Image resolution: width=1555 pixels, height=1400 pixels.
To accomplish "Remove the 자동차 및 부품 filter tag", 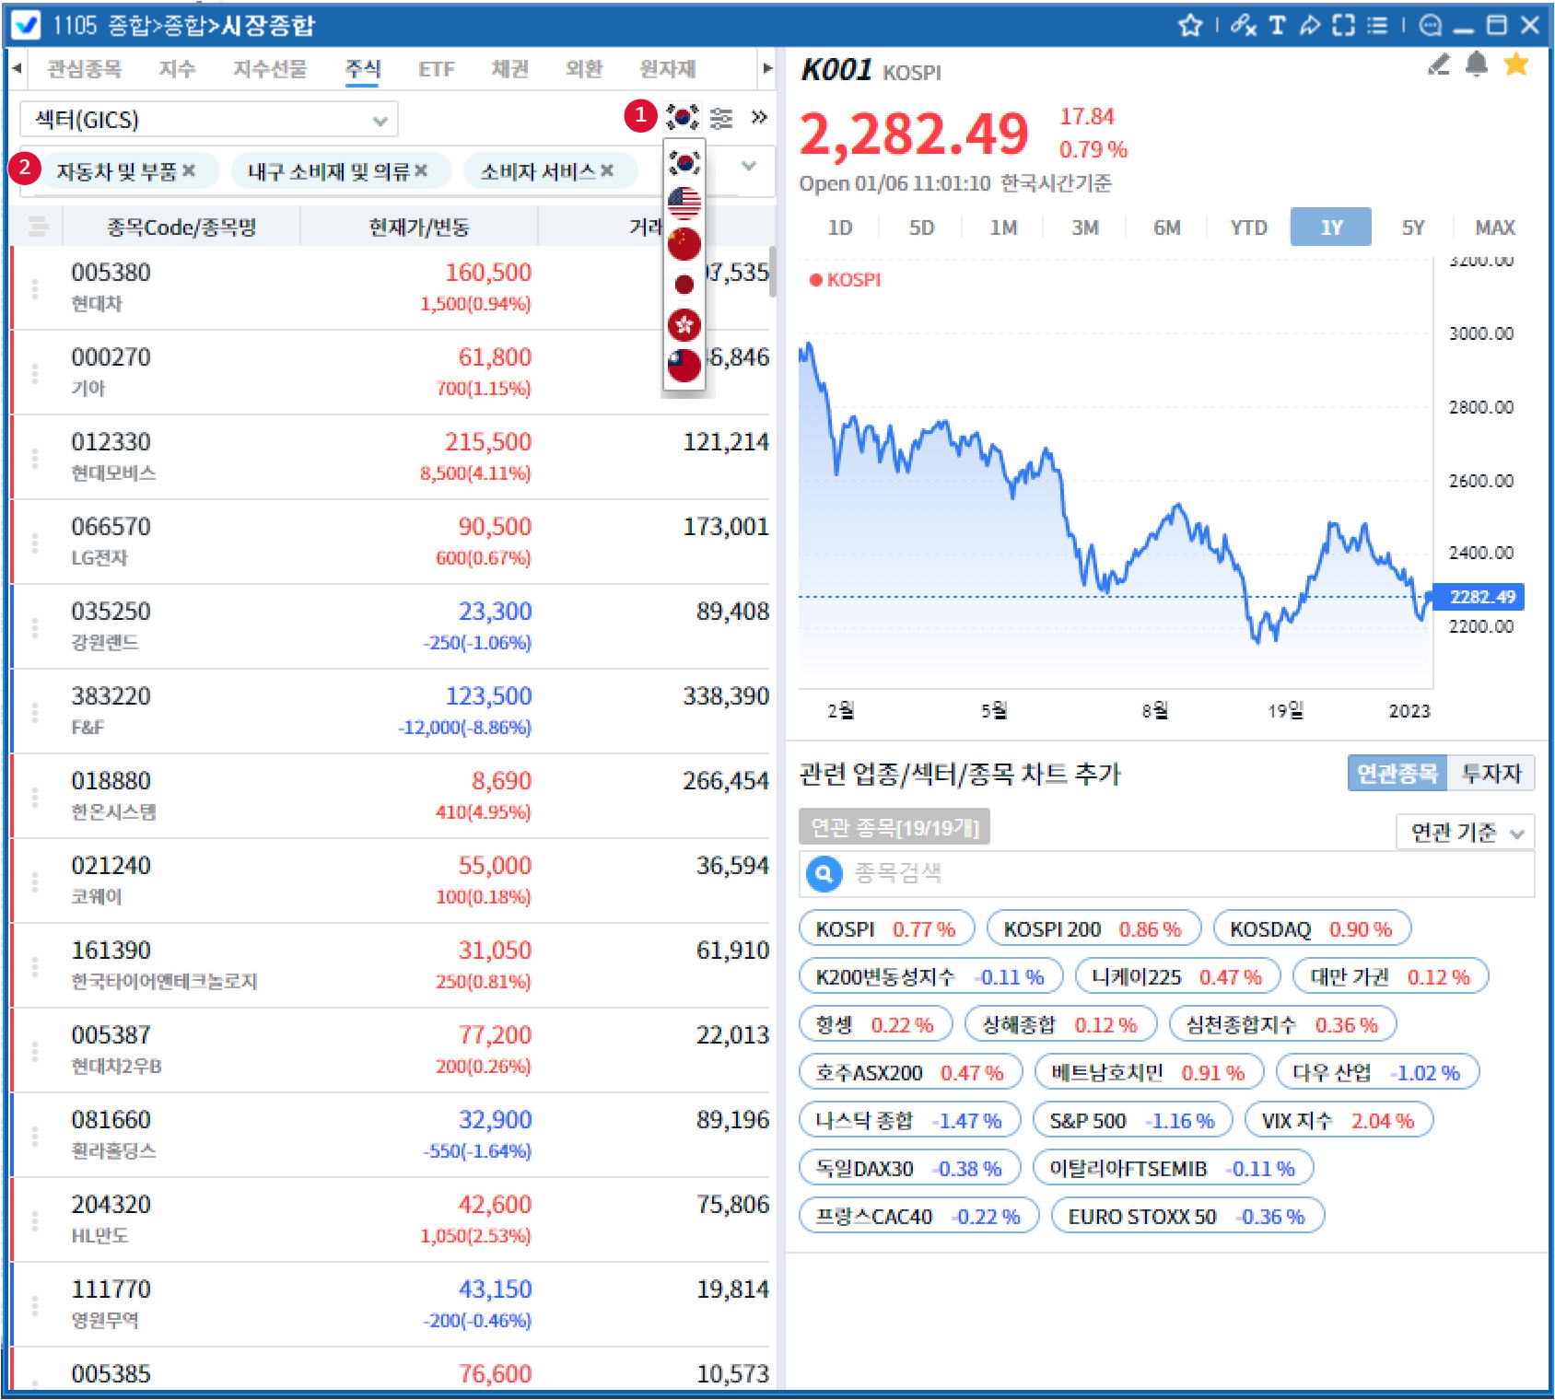I will [x=189, y=170].
